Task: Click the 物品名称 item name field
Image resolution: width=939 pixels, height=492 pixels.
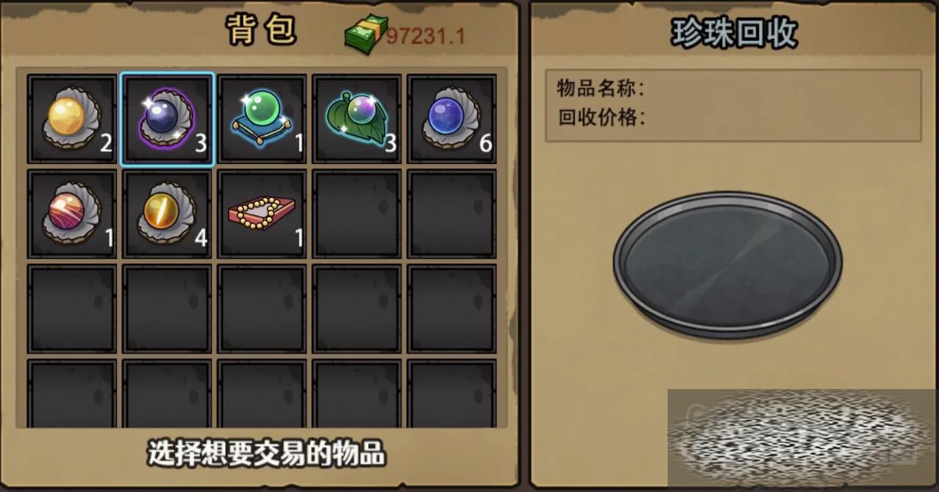Action: pos(733,89)
